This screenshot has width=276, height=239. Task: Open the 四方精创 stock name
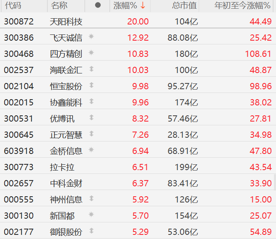point(66,54)
